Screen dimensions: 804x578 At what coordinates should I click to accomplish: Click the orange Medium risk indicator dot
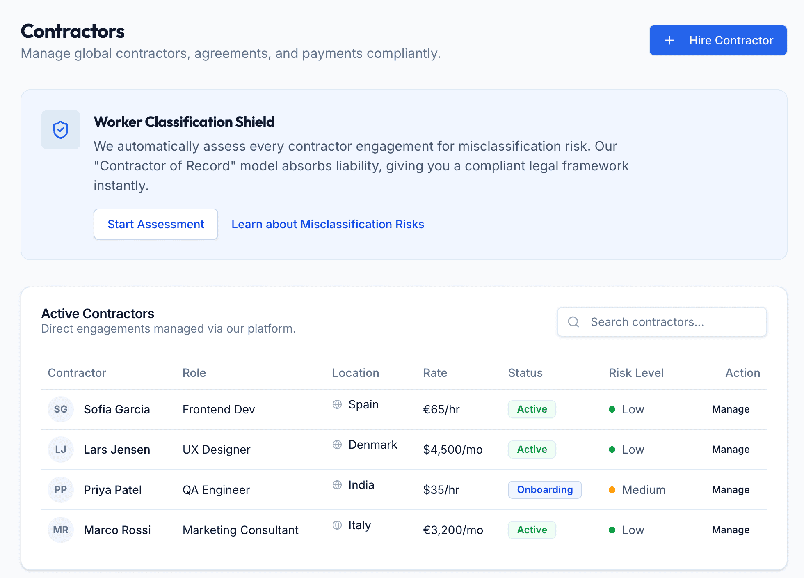coord(612,489)
